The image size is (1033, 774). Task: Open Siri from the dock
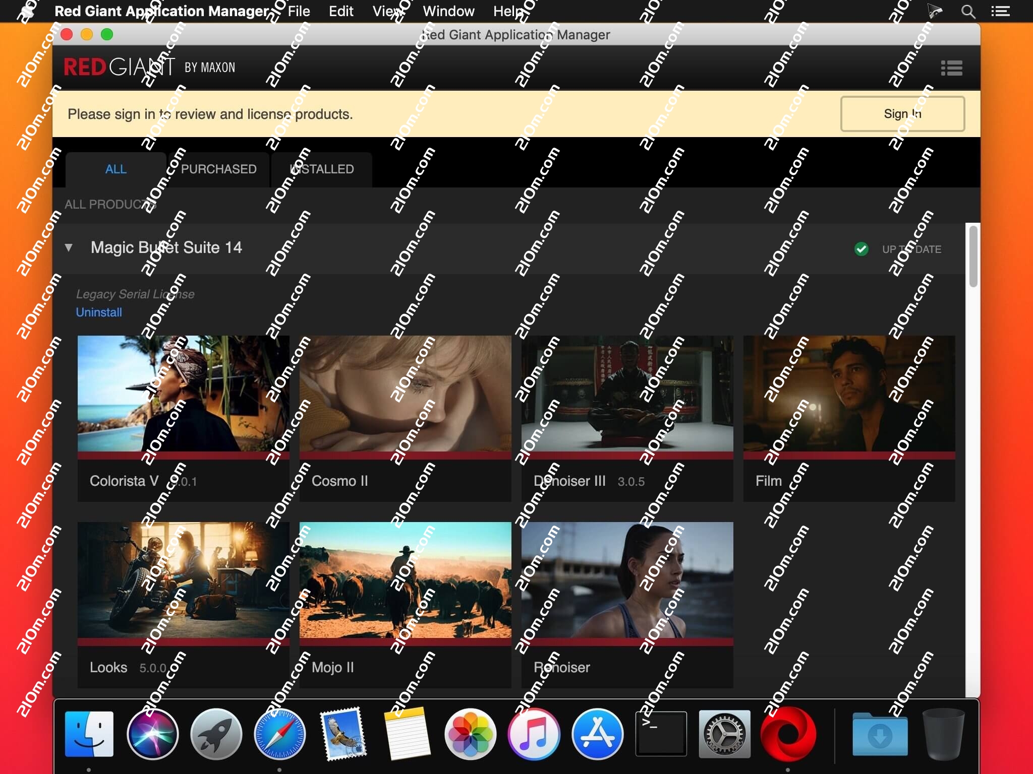point(152,734)
